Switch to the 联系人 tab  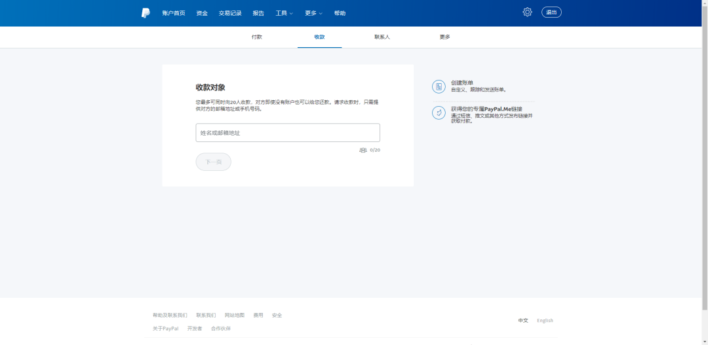point(382,37)
